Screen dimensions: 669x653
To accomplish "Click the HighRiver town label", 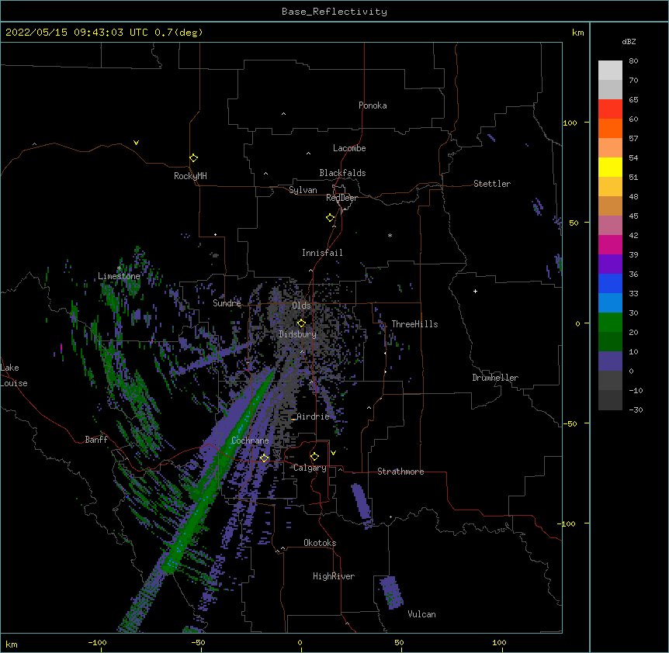I will click(334, 576).
